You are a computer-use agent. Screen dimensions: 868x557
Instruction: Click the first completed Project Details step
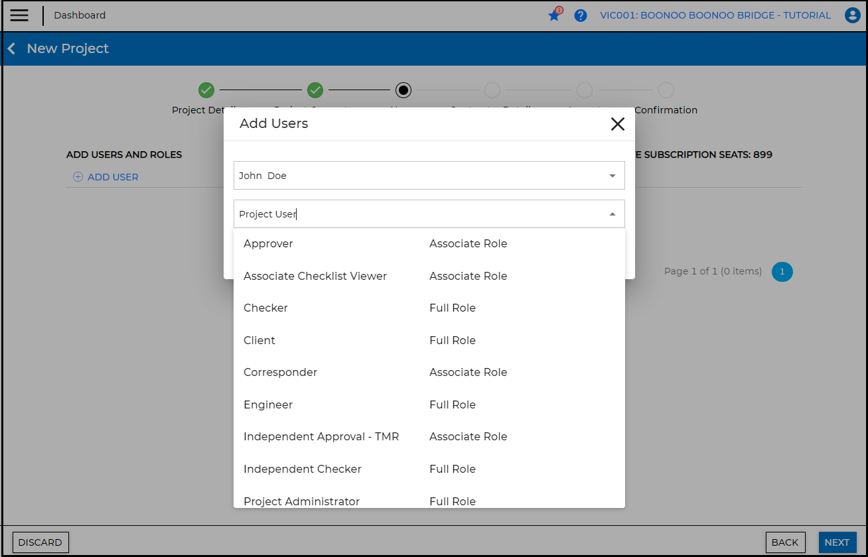206,90
